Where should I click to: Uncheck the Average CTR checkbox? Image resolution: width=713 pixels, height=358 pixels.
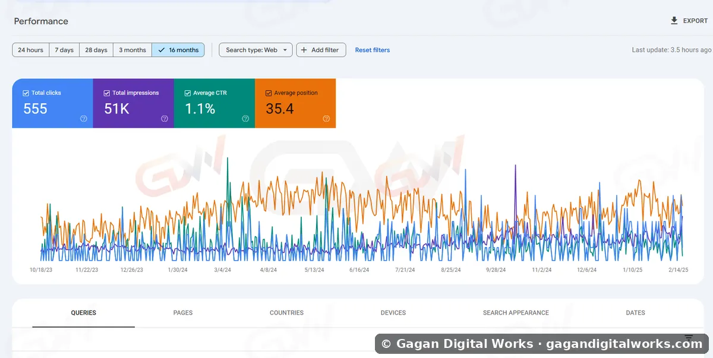(x=188, y=93)
